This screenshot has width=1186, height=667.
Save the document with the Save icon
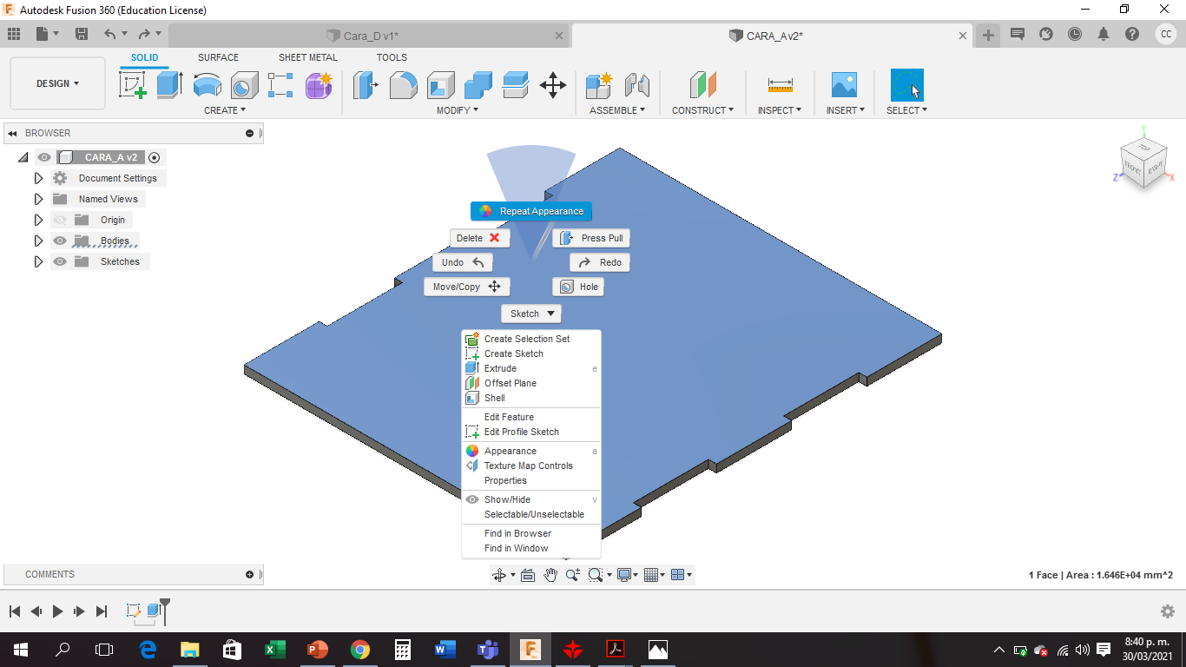click(x=82, y=35)
